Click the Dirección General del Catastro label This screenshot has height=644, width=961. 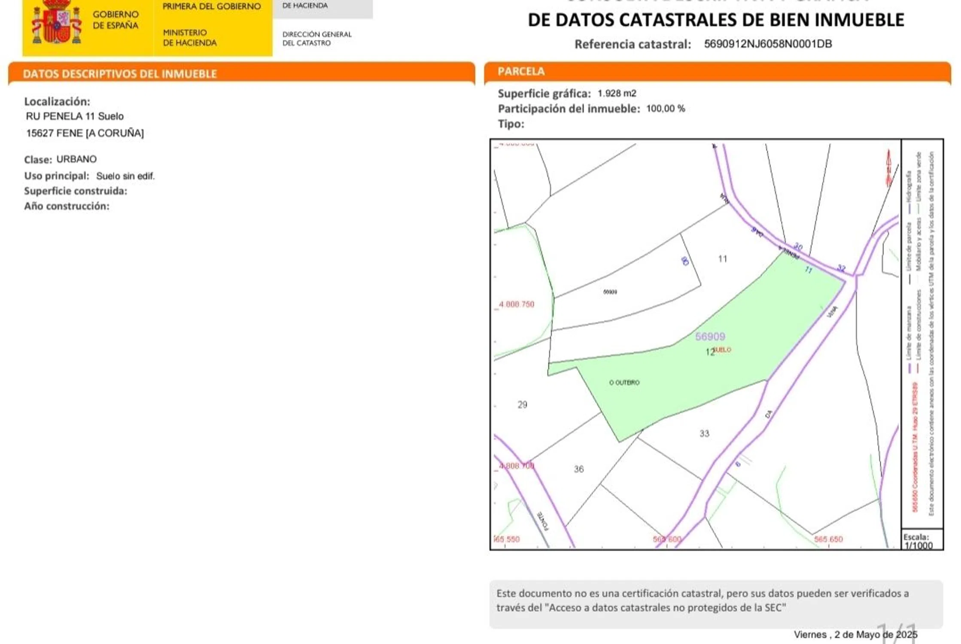point(316,39)
